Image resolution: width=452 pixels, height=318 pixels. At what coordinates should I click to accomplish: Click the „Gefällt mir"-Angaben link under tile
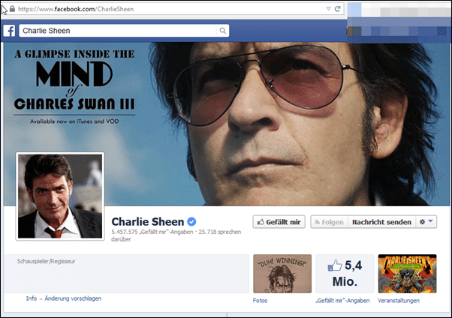pos(342,301)
